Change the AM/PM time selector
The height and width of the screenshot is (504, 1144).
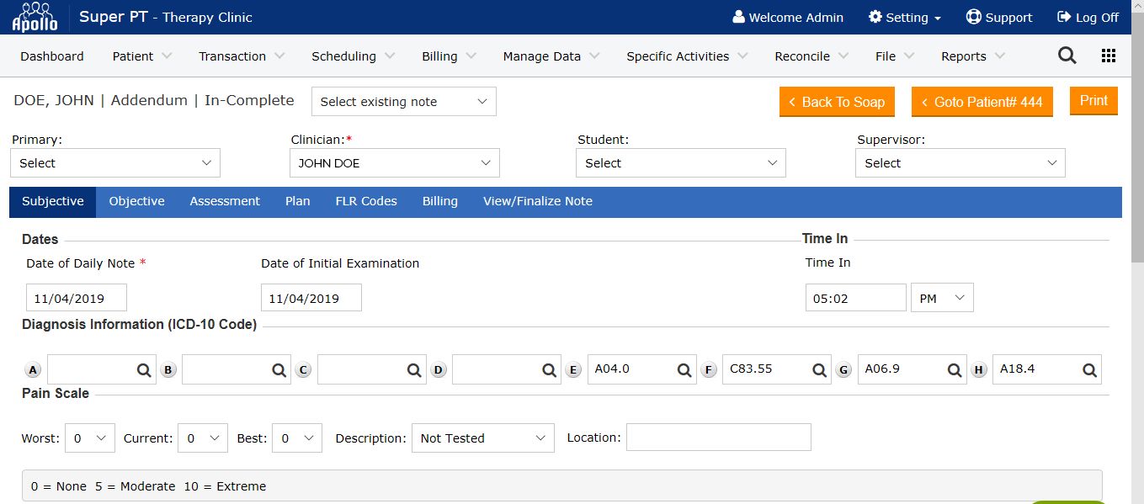[x=942, y=298]
